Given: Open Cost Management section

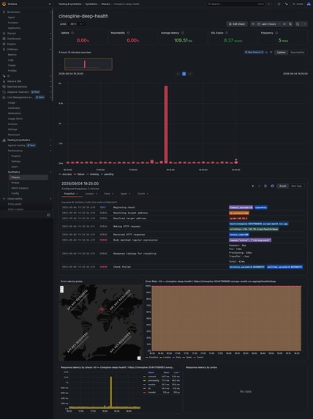Looking at the screenshot, I should [x=20, y=97].
